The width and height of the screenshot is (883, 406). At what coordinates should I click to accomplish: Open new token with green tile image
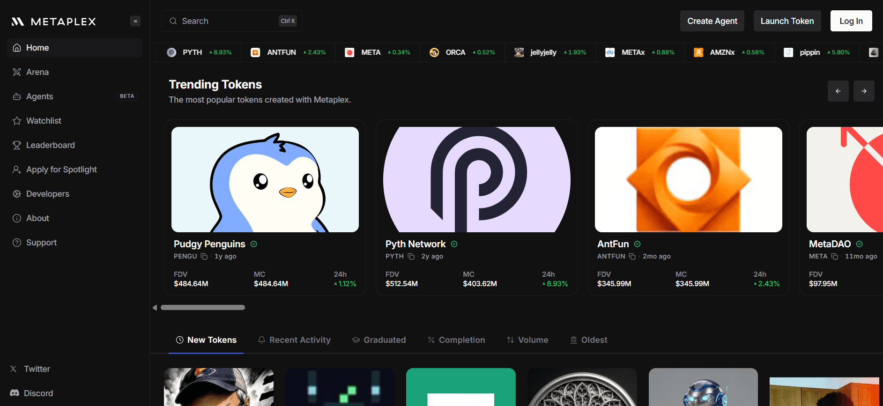coord(461,387)
